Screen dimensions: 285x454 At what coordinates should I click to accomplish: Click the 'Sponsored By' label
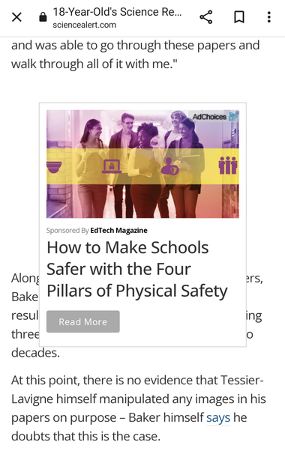(x=67, y=231)
